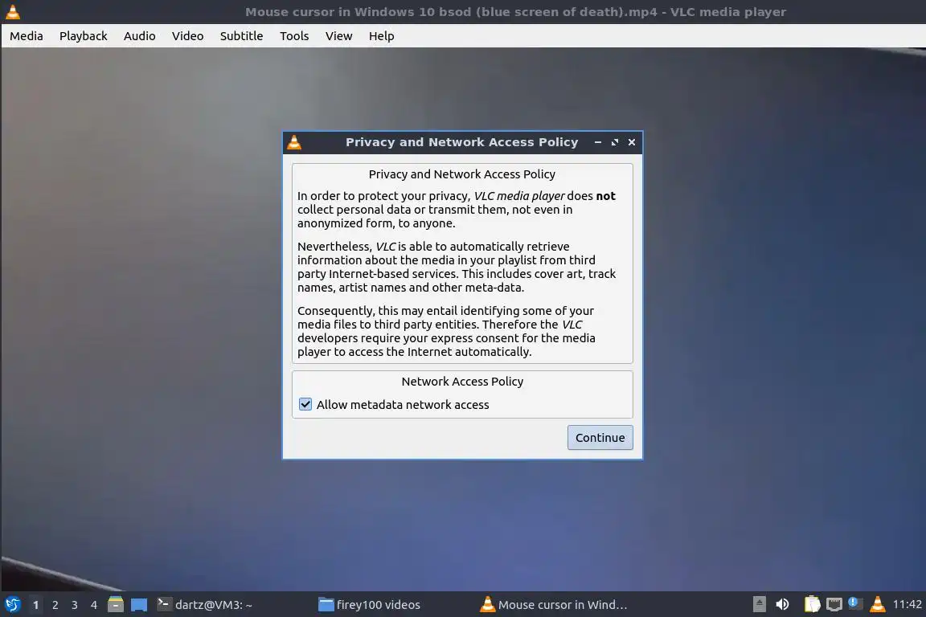Switch to workspace 3
926x617 pixels.
75,605
